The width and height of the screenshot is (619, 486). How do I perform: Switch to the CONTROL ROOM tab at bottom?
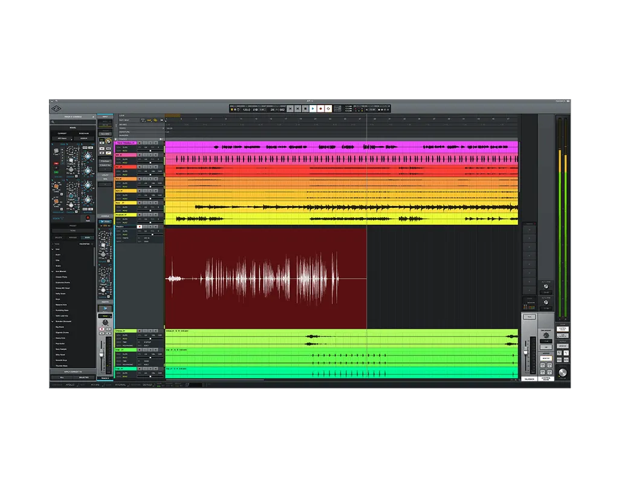[x=546, y=379]
